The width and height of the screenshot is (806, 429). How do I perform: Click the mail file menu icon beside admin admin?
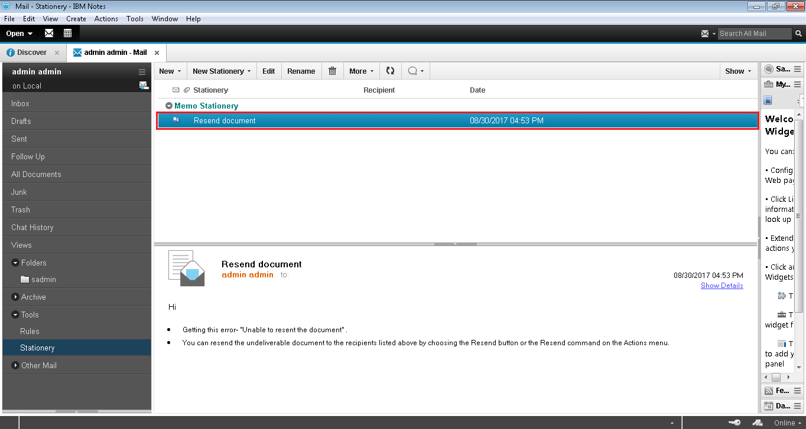click(142, 72)
